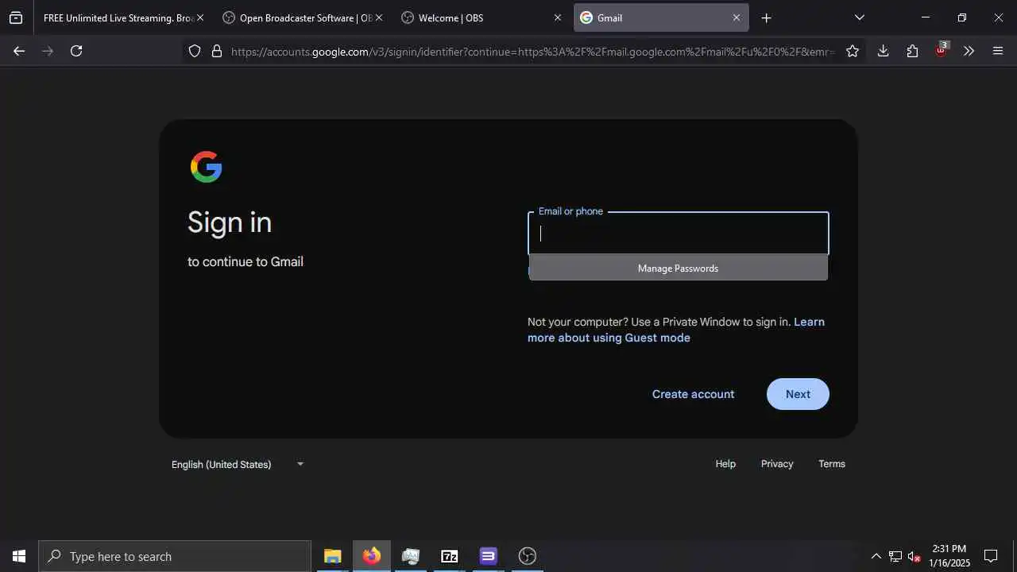The width and height of the screenshot is (1017, 572).
Task: Select Firefox in the taskbar
Action: pyautogui.click(x=371, y=556)
